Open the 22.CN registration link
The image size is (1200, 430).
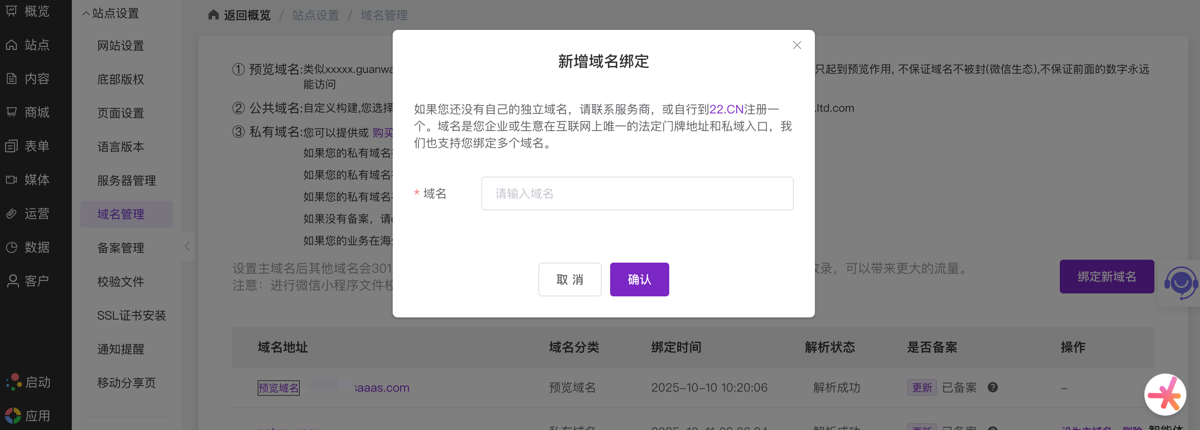(726, 109)
